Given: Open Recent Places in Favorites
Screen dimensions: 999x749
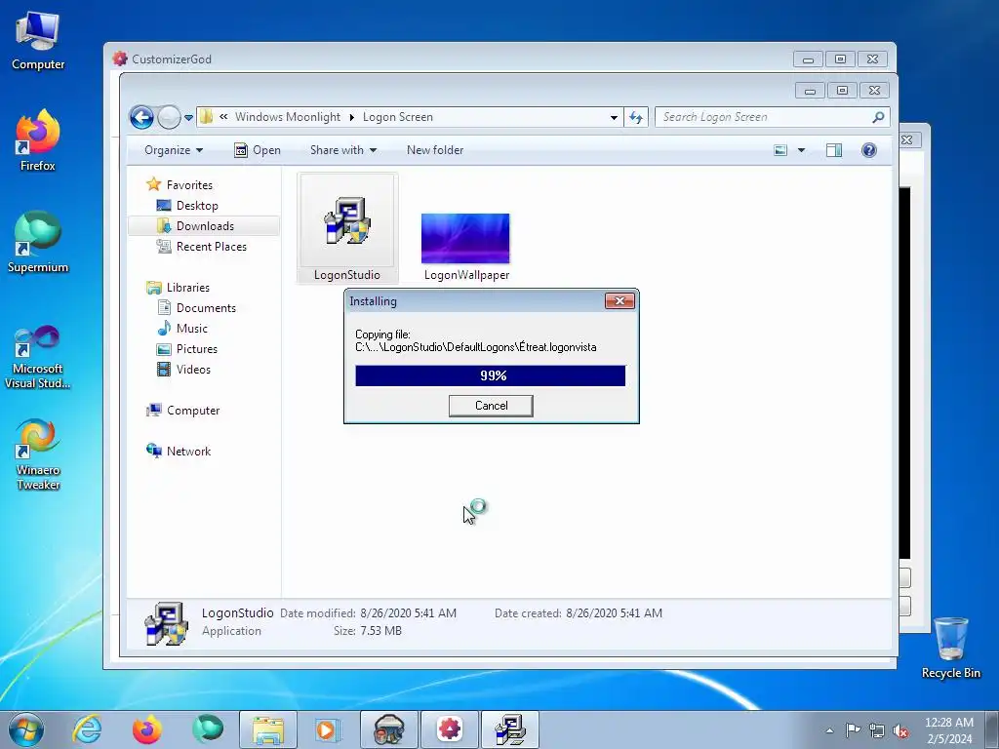Looking at the screenshot, I should [211, 247].
